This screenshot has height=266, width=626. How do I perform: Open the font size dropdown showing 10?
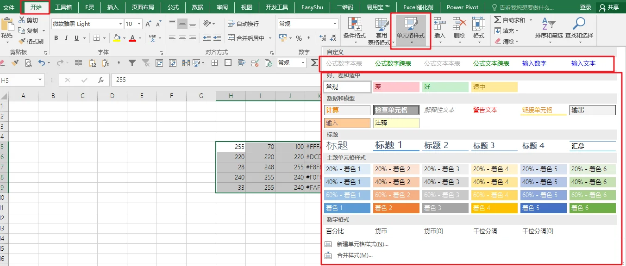[139, 24]
